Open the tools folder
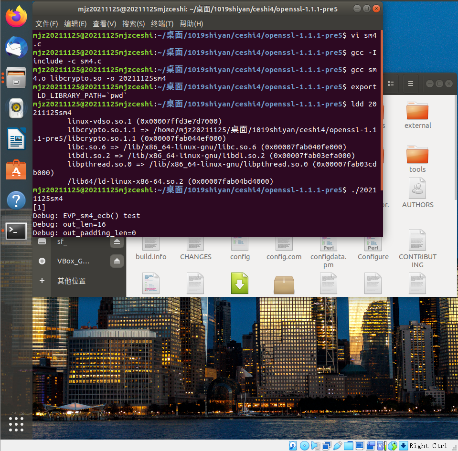This screenshot has width=458, height=451. coord(417,159)
